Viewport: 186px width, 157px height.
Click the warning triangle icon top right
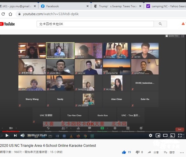(183, 24)
